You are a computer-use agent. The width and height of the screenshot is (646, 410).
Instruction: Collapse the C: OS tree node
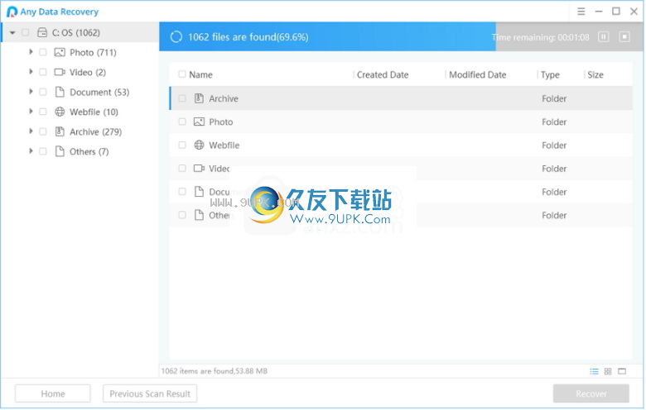12,32
